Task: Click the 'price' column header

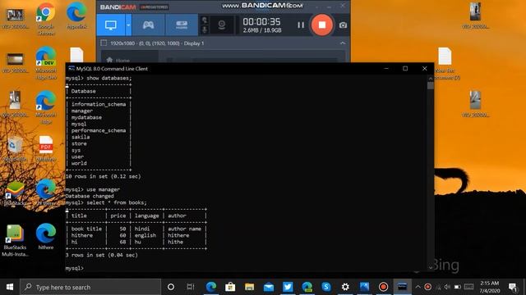Action: click(x=118, y=216)
